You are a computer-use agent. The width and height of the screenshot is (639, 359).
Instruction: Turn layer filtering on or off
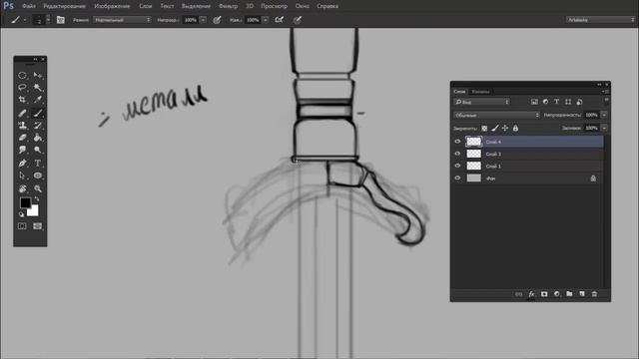[x=606, y=100]
